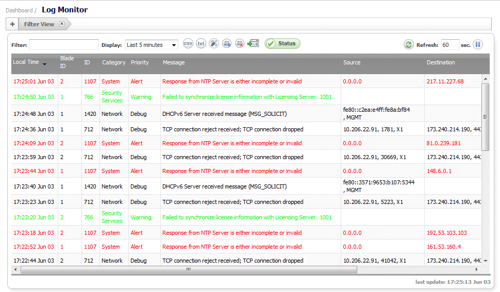Refresh the log with green arrows icon
The width and height of the screenshot is (500, 292).
click(408, 45)
